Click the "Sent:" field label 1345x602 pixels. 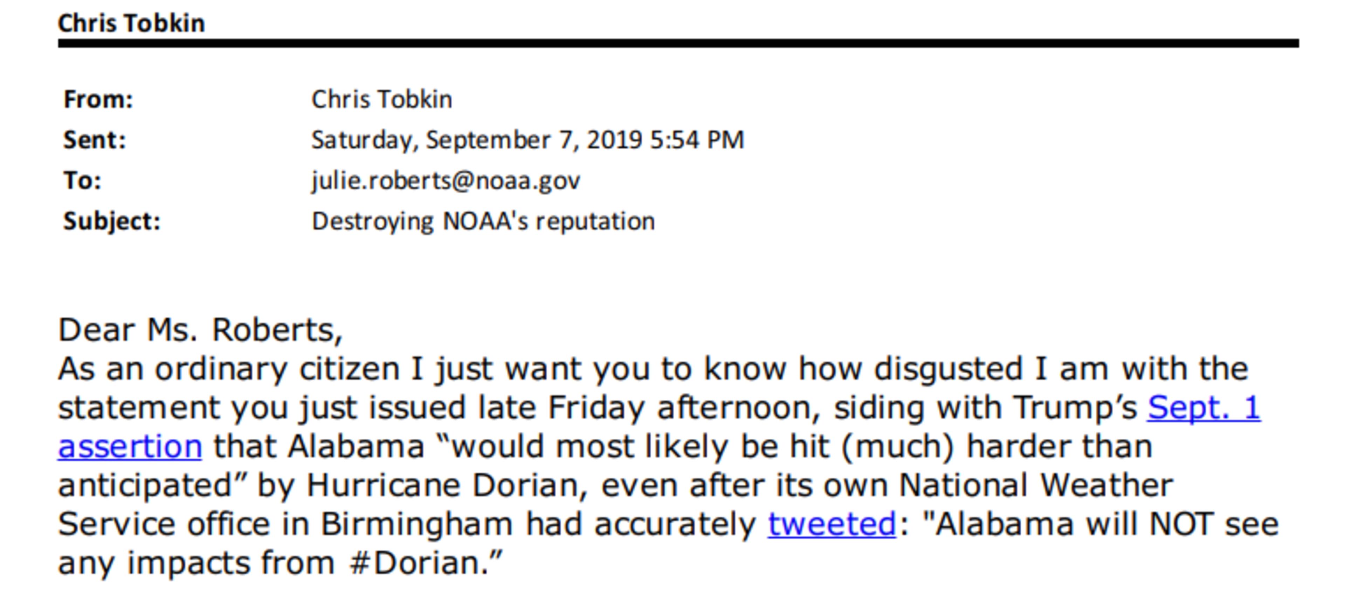tap(95, 140)
